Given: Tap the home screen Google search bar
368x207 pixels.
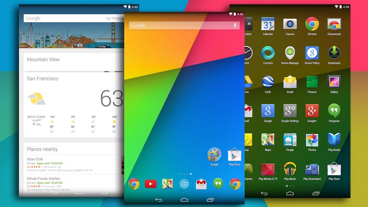Looking at the screenshot, I should click(x=184, y=25).
